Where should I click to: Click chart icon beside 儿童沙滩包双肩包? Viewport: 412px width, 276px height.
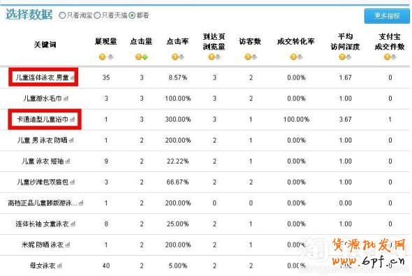[73, 182]
